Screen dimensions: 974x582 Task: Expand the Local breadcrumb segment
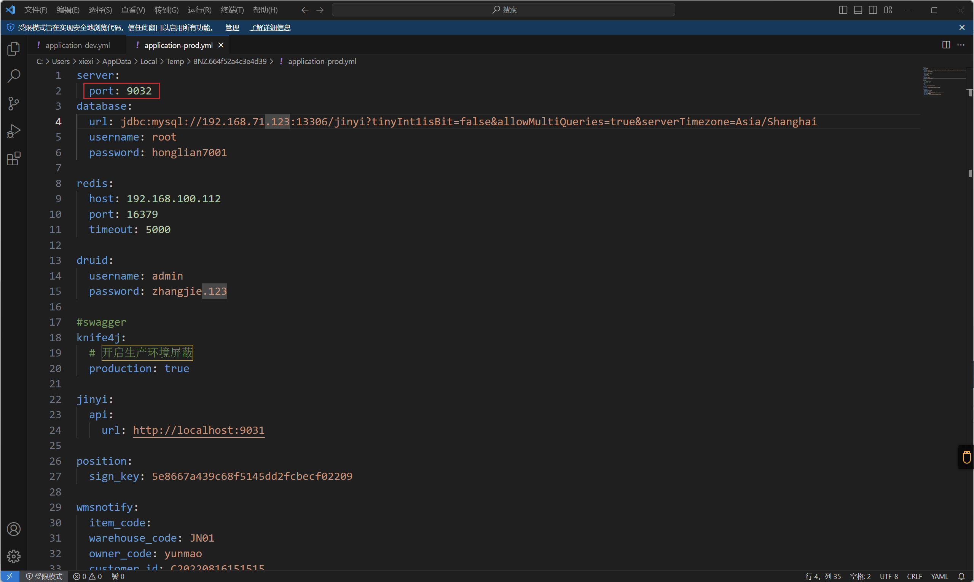click(148, 61)
